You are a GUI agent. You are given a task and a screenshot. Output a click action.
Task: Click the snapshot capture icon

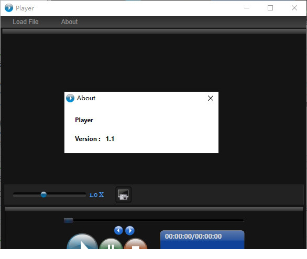(x=123, y=195)
